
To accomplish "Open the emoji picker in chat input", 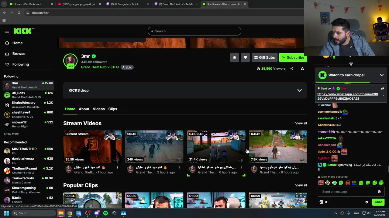I will (379, 192).
